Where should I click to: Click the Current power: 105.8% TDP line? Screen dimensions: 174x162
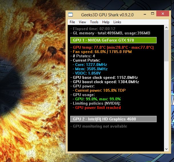[99, 90]
